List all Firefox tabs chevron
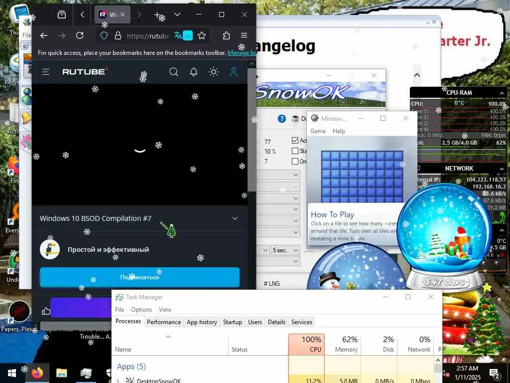 pos(177,14)
